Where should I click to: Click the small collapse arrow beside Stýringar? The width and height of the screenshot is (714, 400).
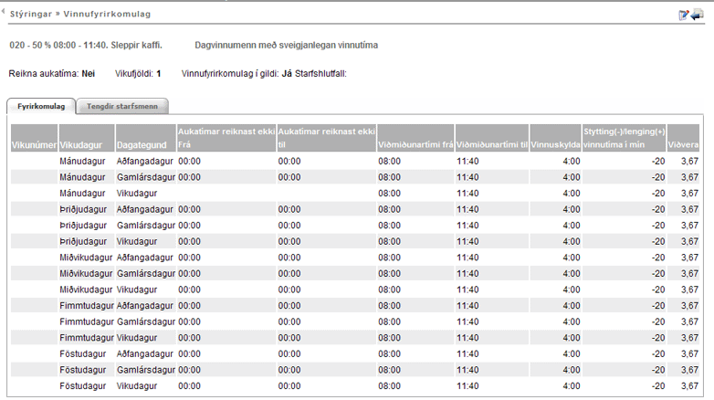point(3,12)
